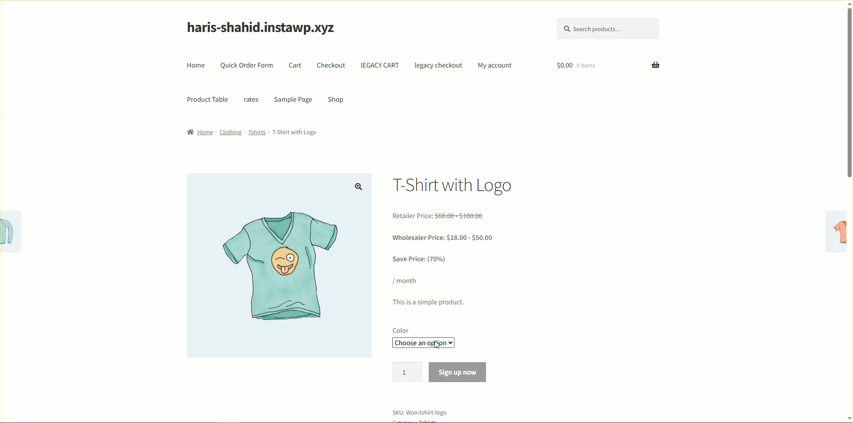Image resolution: width=853 pixels, height=423 pixels.
Task: Focus the Search products field
Action: [x=608, y=29]
